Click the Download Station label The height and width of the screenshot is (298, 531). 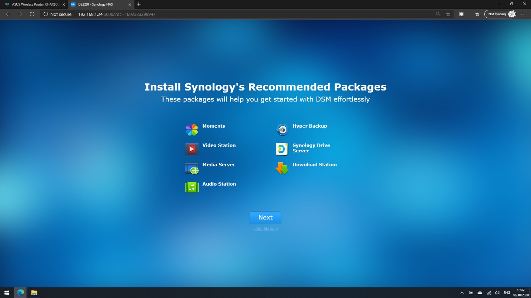[315, 165]
